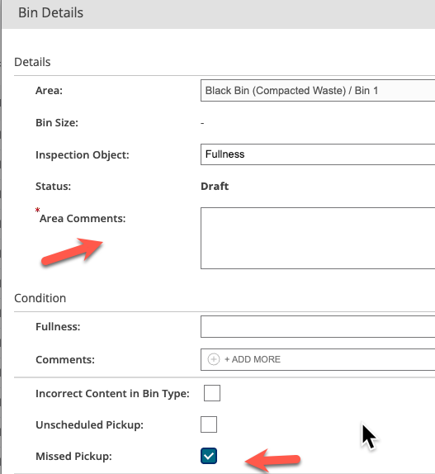Click the Missed Pickup label
The width and height of the screenshot is (435, 474).
73,456
